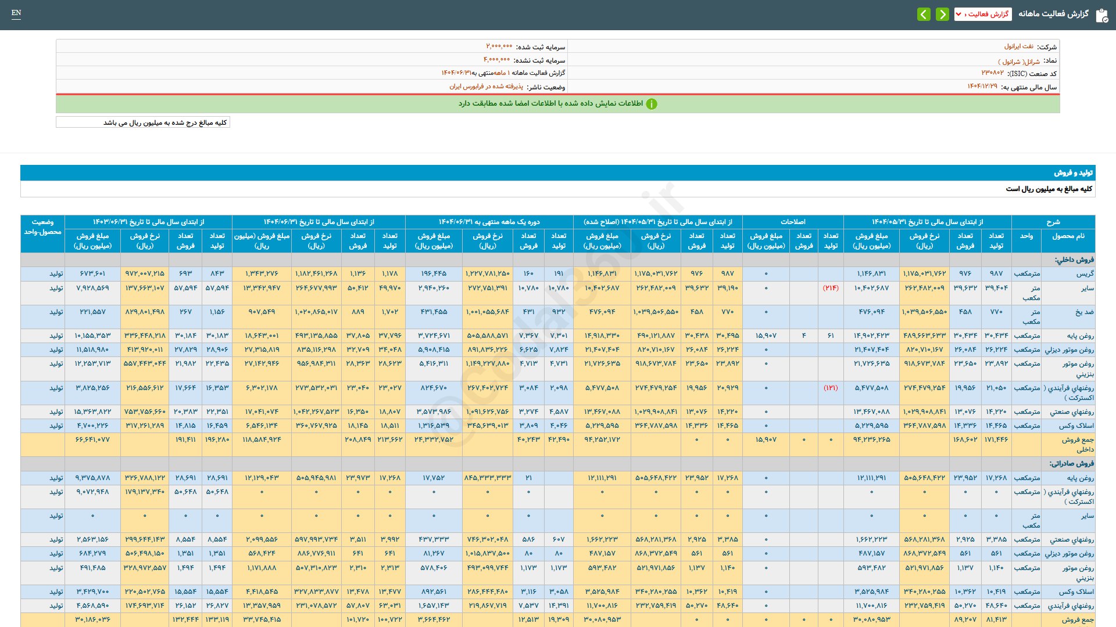The height and width of the screenshot is (627, 1116).
Task: Click the green left-arrow navigation button
Action: [924, 14]
